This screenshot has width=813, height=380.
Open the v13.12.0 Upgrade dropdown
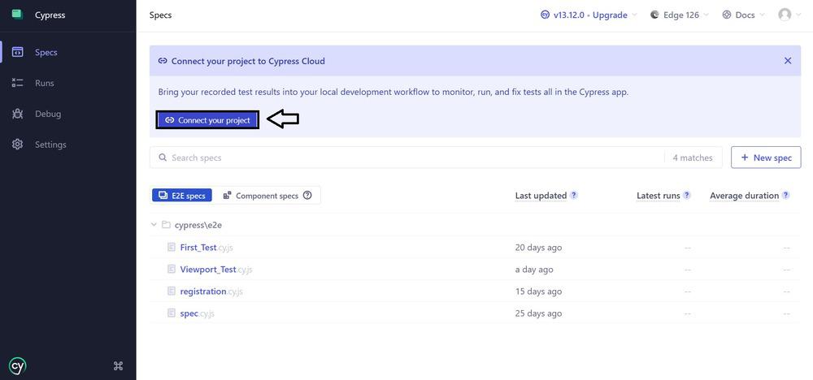click(589, 15)
